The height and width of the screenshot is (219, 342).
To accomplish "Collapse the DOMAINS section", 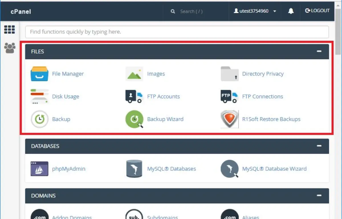I will tap(319, 196).
